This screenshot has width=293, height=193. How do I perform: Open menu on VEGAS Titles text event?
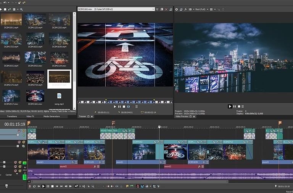(133, 131)
